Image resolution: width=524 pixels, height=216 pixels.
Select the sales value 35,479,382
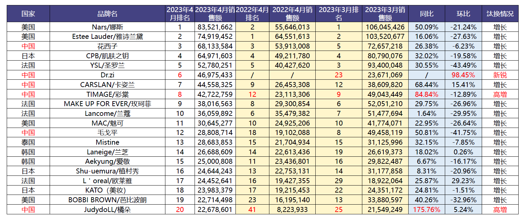[292, 114]
